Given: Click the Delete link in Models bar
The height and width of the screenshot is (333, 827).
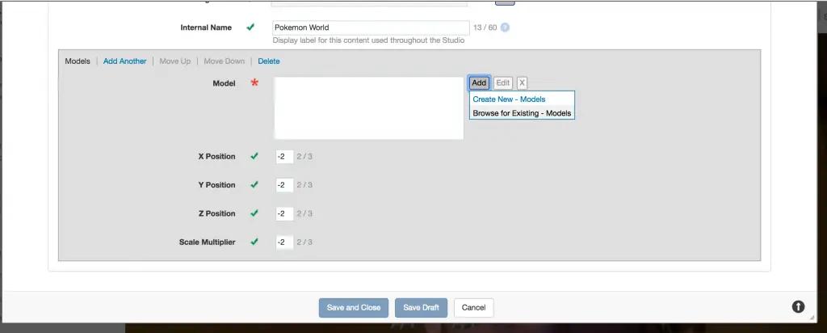Looking at the screenshot, I should click(269, 61).
